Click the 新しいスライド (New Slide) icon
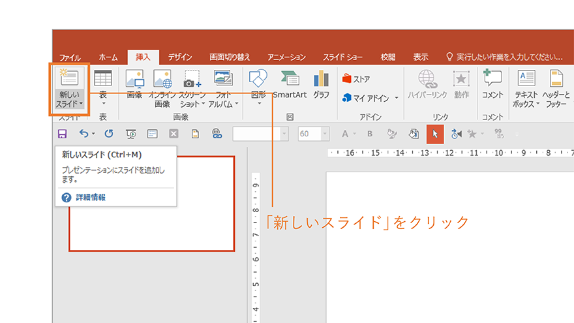Image resolution: width=574 pixels, height=323 pixels. click(x=69, y=79)
